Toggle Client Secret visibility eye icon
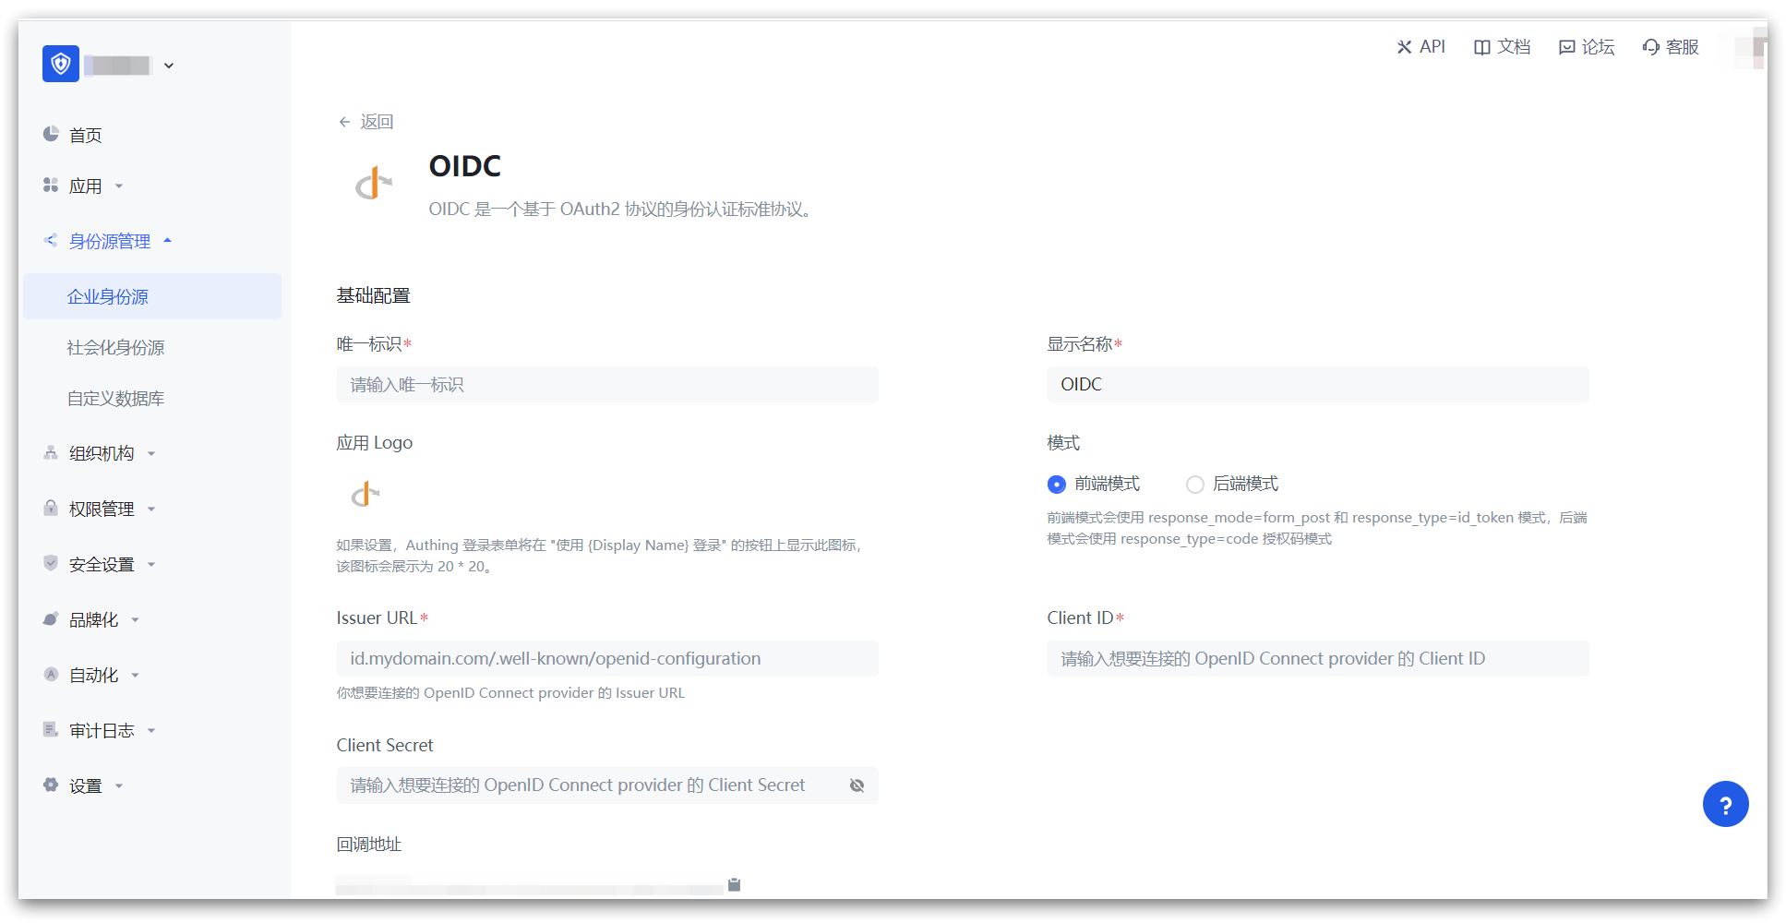The height and width of the screenshot is (923, 1786). pyautogui.click(x=857, y=785)
